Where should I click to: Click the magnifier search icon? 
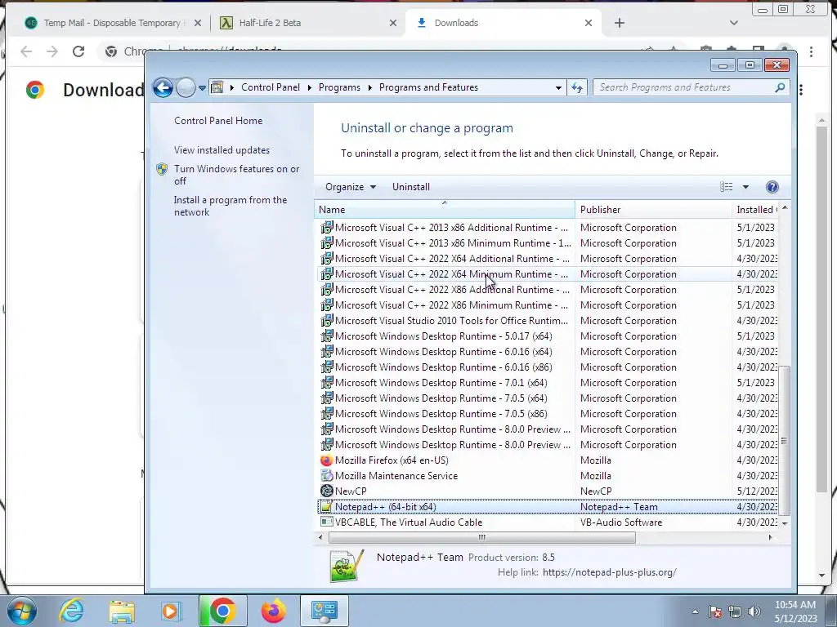point(780,87)
